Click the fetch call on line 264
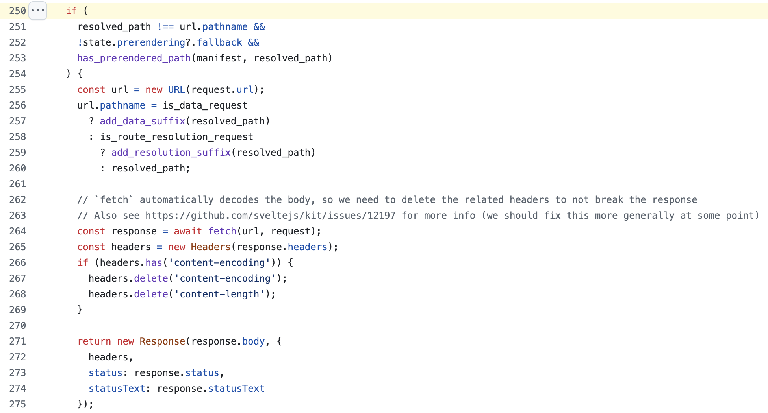 222,231
